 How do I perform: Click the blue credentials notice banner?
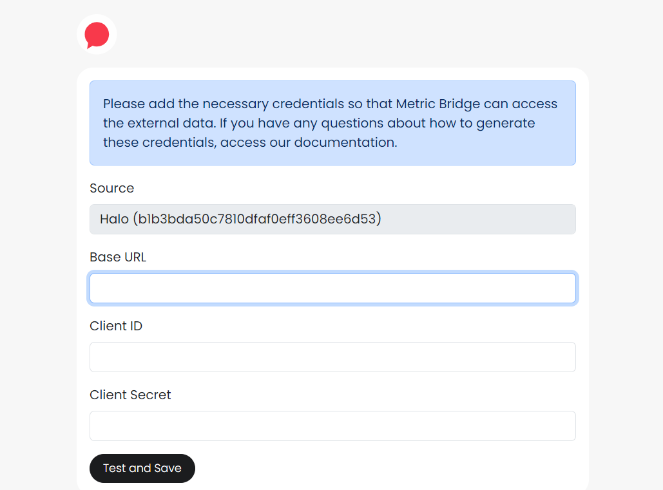[332, 123]
